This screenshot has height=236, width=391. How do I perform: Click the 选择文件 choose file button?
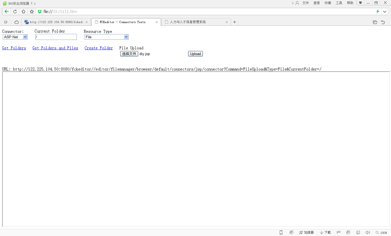[129, 54]
